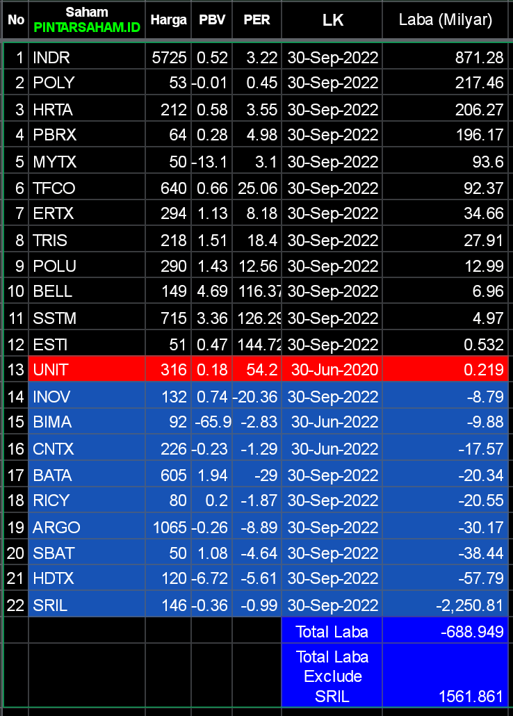
Task: Click the Total Laba Exclude SRIL cell
Action: (x=332, y=676)
